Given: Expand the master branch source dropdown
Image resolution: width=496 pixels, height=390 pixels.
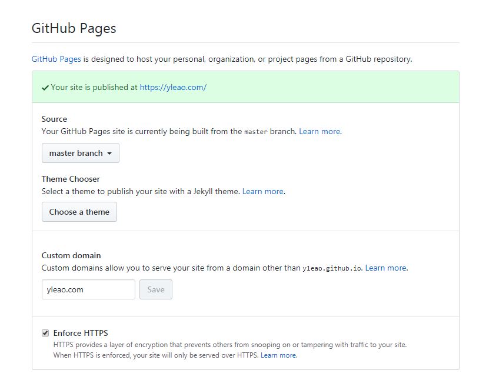Looking at the screenshot, I should (x=81, y=153).
